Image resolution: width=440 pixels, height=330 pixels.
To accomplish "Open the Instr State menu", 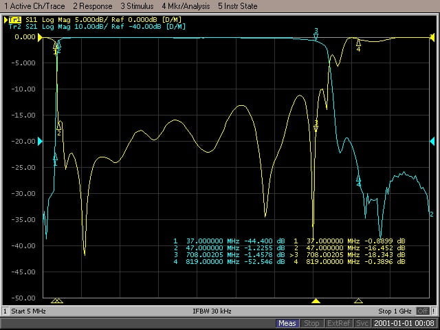I will [237, 5].
